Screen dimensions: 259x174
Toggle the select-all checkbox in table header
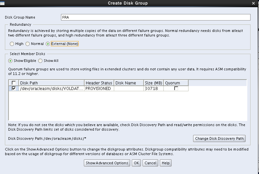pos(14,83)
